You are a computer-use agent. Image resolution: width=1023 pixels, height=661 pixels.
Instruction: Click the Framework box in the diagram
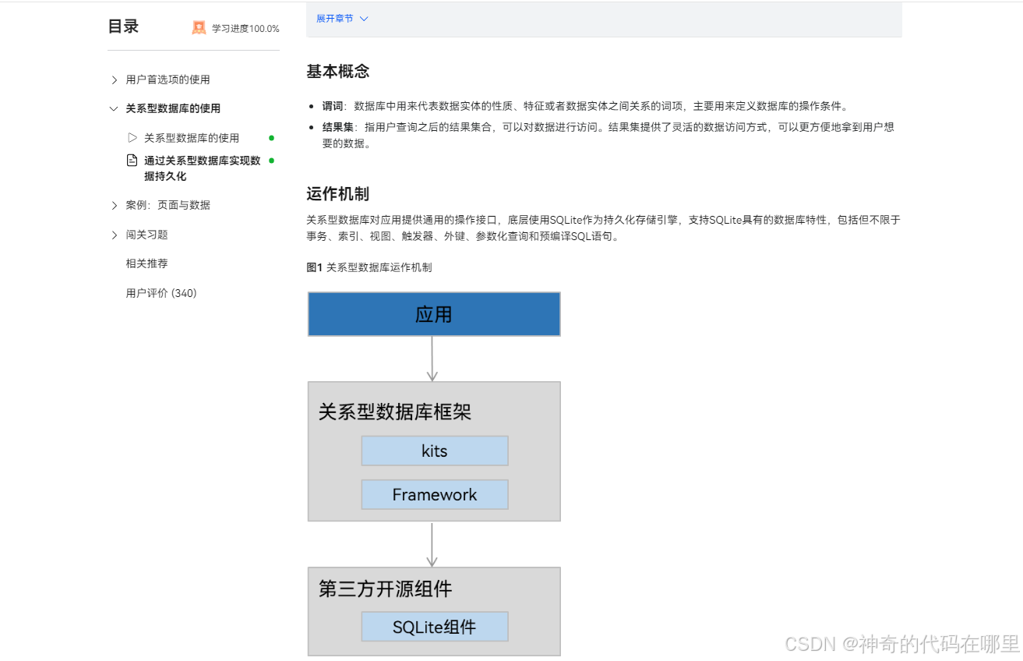click(434, 494)
